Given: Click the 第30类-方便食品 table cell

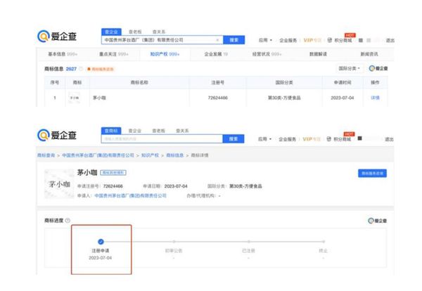Looking at the screenshot, I should click(284, 98).
